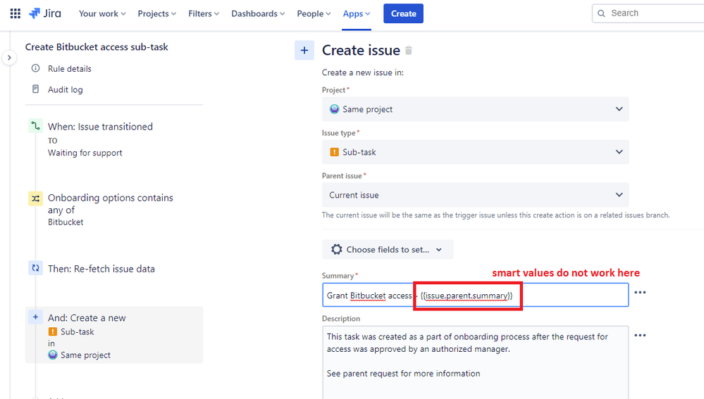Click the Issue type dropdown chevron
The image size is (704, 399).
(x=619, y=152)
